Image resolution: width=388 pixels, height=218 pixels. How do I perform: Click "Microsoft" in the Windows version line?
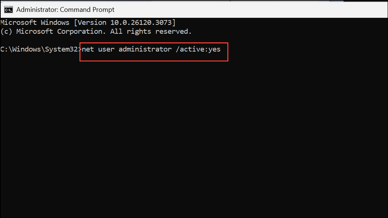click(x=19, y=23)
